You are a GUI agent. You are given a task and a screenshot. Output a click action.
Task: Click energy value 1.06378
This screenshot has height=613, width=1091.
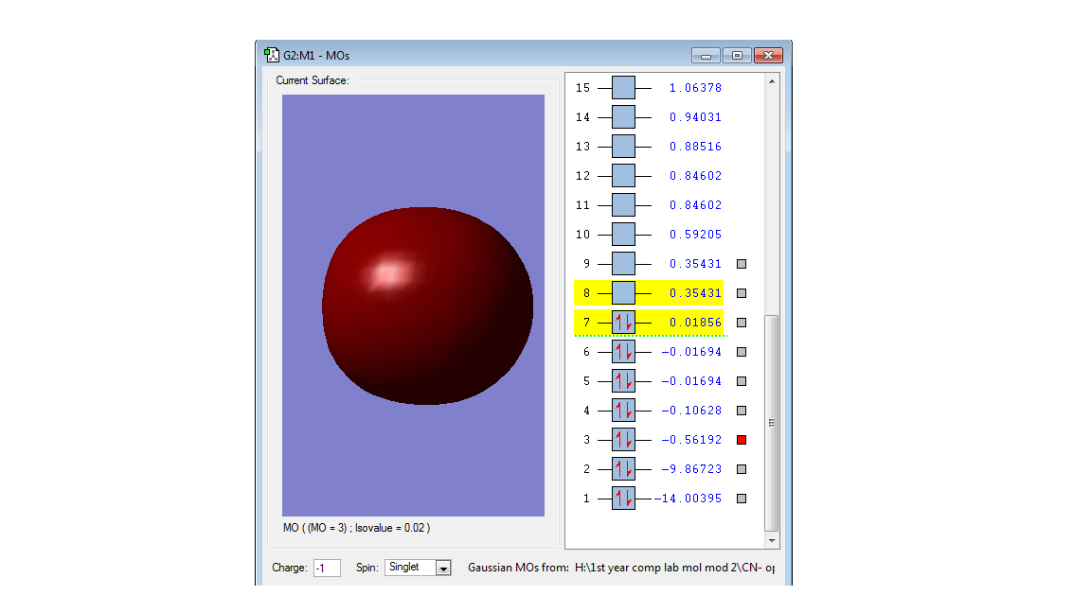coord(695,88)
